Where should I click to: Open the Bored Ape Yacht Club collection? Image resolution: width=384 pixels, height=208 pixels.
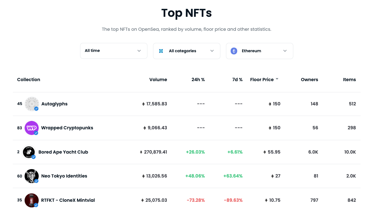(63, 152)
